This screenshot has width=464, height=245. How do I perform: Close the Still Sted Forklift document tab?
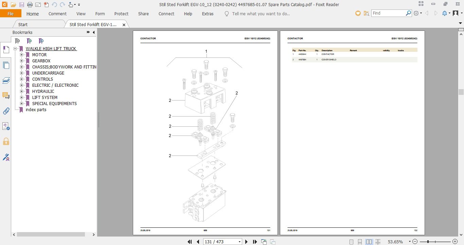[x=124, y=25]
